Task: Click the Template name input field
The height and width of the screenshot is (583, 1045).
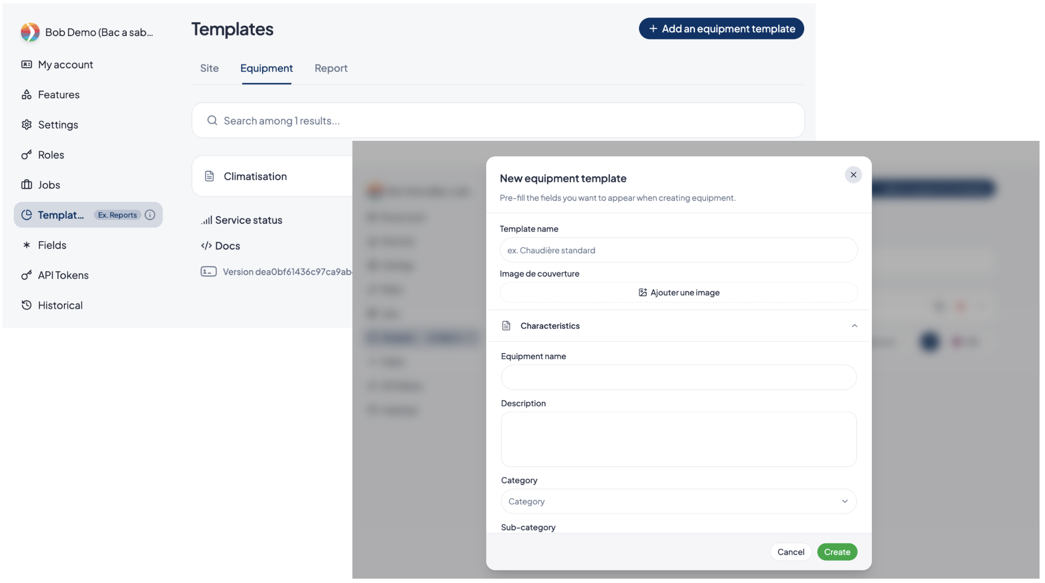Action: [679, 250]
